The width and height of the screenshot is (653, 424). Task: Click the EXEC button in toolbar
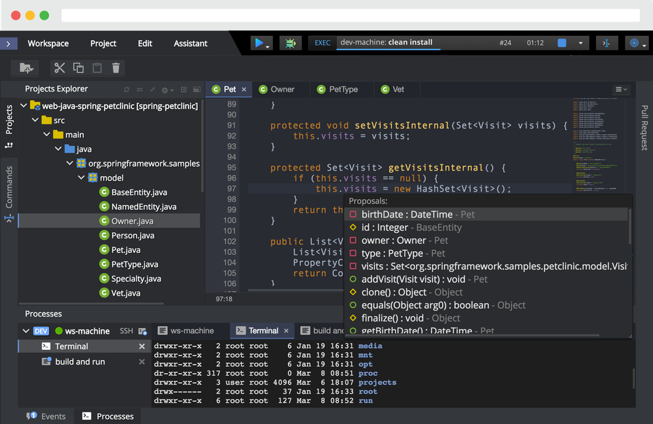pos(322,42)
